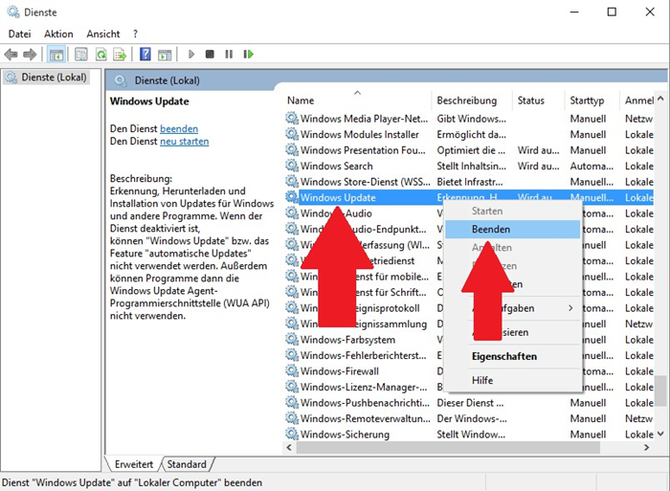Click 'Automa...' start type for Windows Search
The height and width of the screenshot is (491, 670).
tap(592, 166)
